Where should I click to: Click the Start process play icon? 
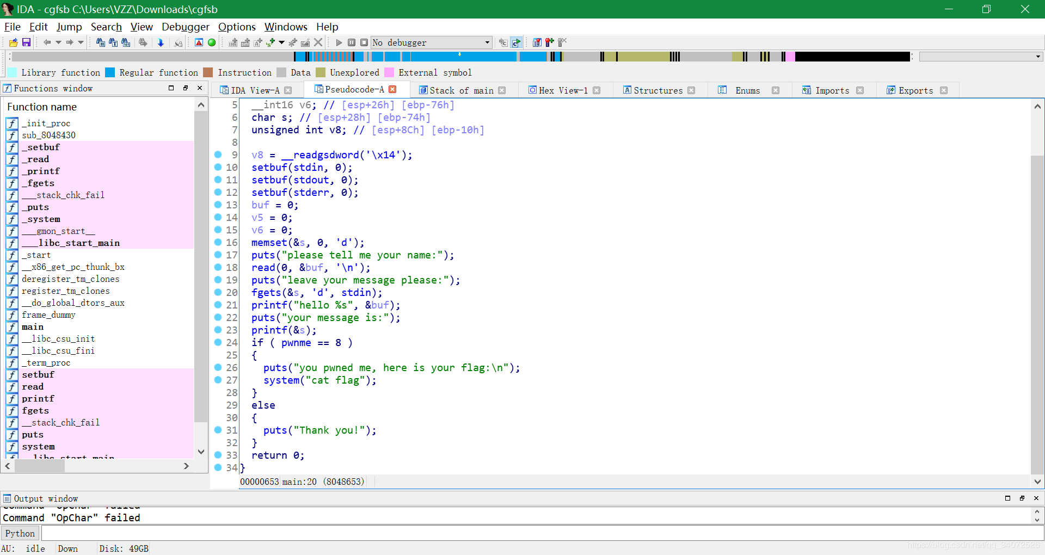(339, 42)
